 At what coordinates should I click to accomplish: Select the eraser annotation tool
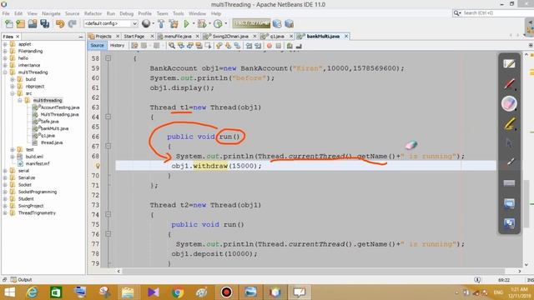point(509,103)
